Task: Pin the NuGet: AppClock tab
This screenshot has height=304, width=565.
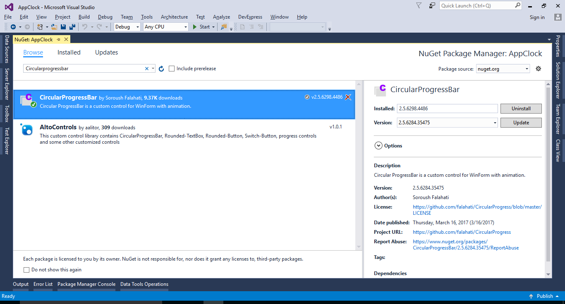Action: point(58,39)
